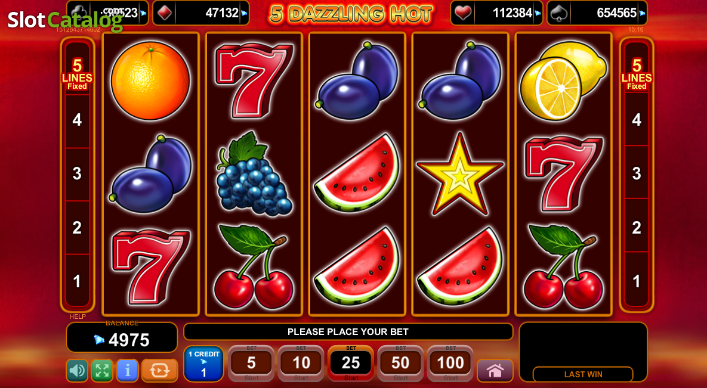Click the spades jackpot counter 654565
Screen dimensions: 707x388
(x=597, y=13)
